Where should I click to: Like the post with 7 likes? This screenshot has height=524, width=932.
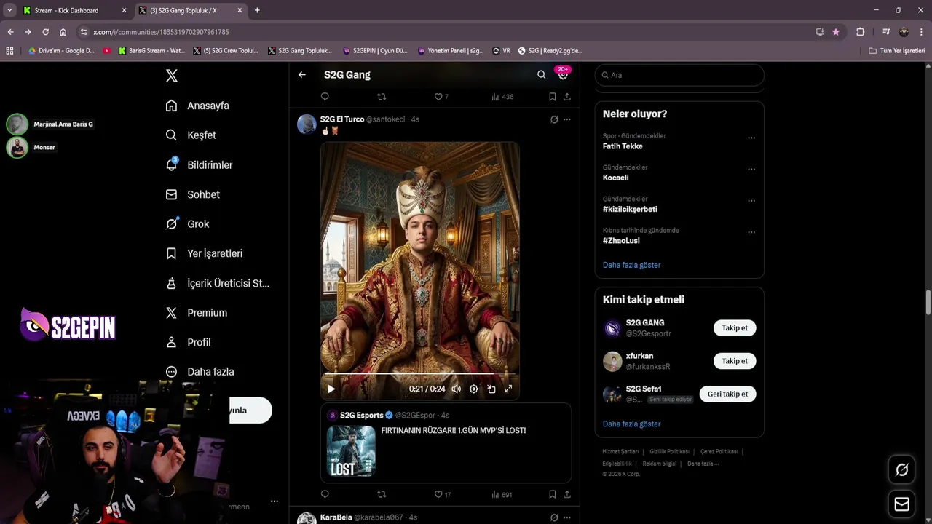pyautogui.click(x=441, y=96)
